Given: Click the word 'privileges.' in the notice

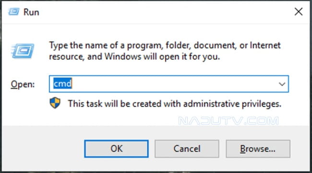Looking at the screenshot, I should point(262,104).
